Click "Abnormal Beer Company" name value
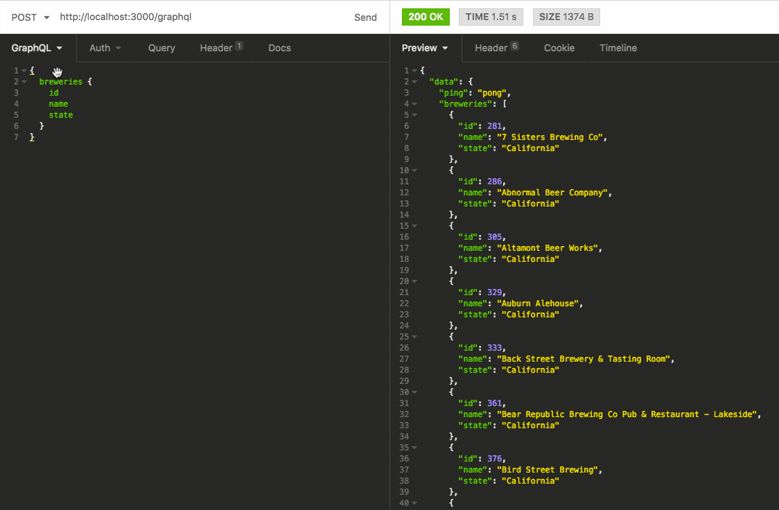This screenshot has height=510, width=779. click(x=552, y=193)
